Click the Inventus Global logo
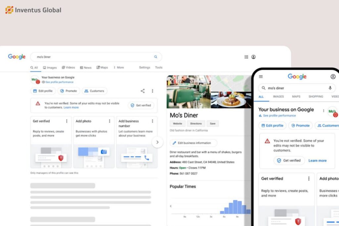The width and height of the screenshot is (339, 226). click(33, 10)
